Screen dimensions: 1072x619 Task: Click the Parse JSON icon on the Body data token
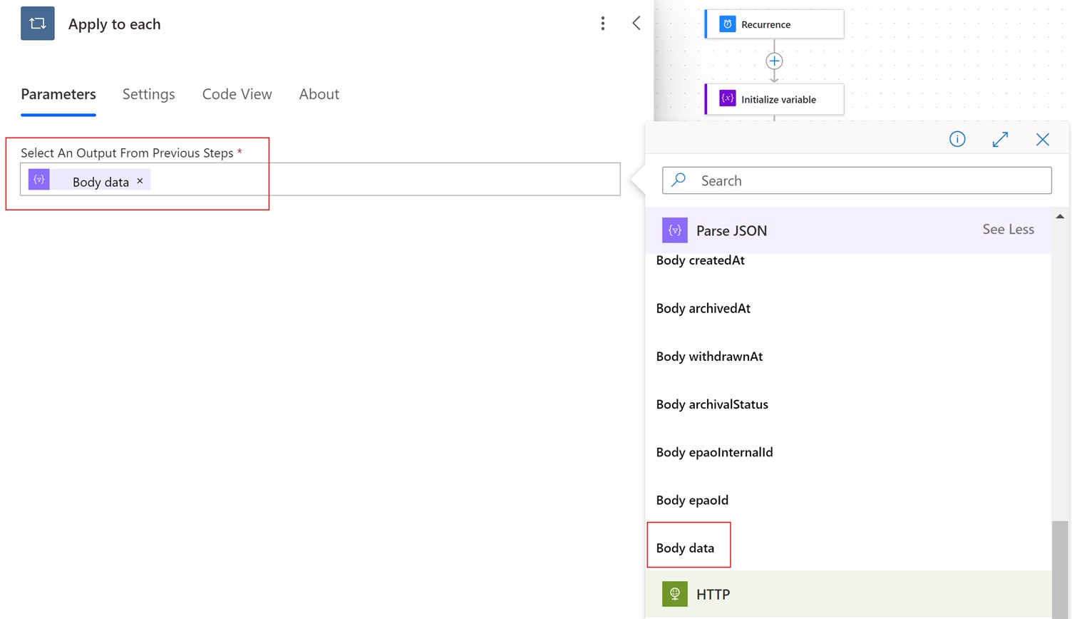tap(39, 180)
